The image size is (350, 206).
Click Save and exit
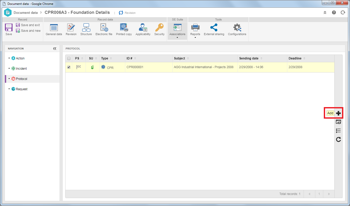point(28,25)
